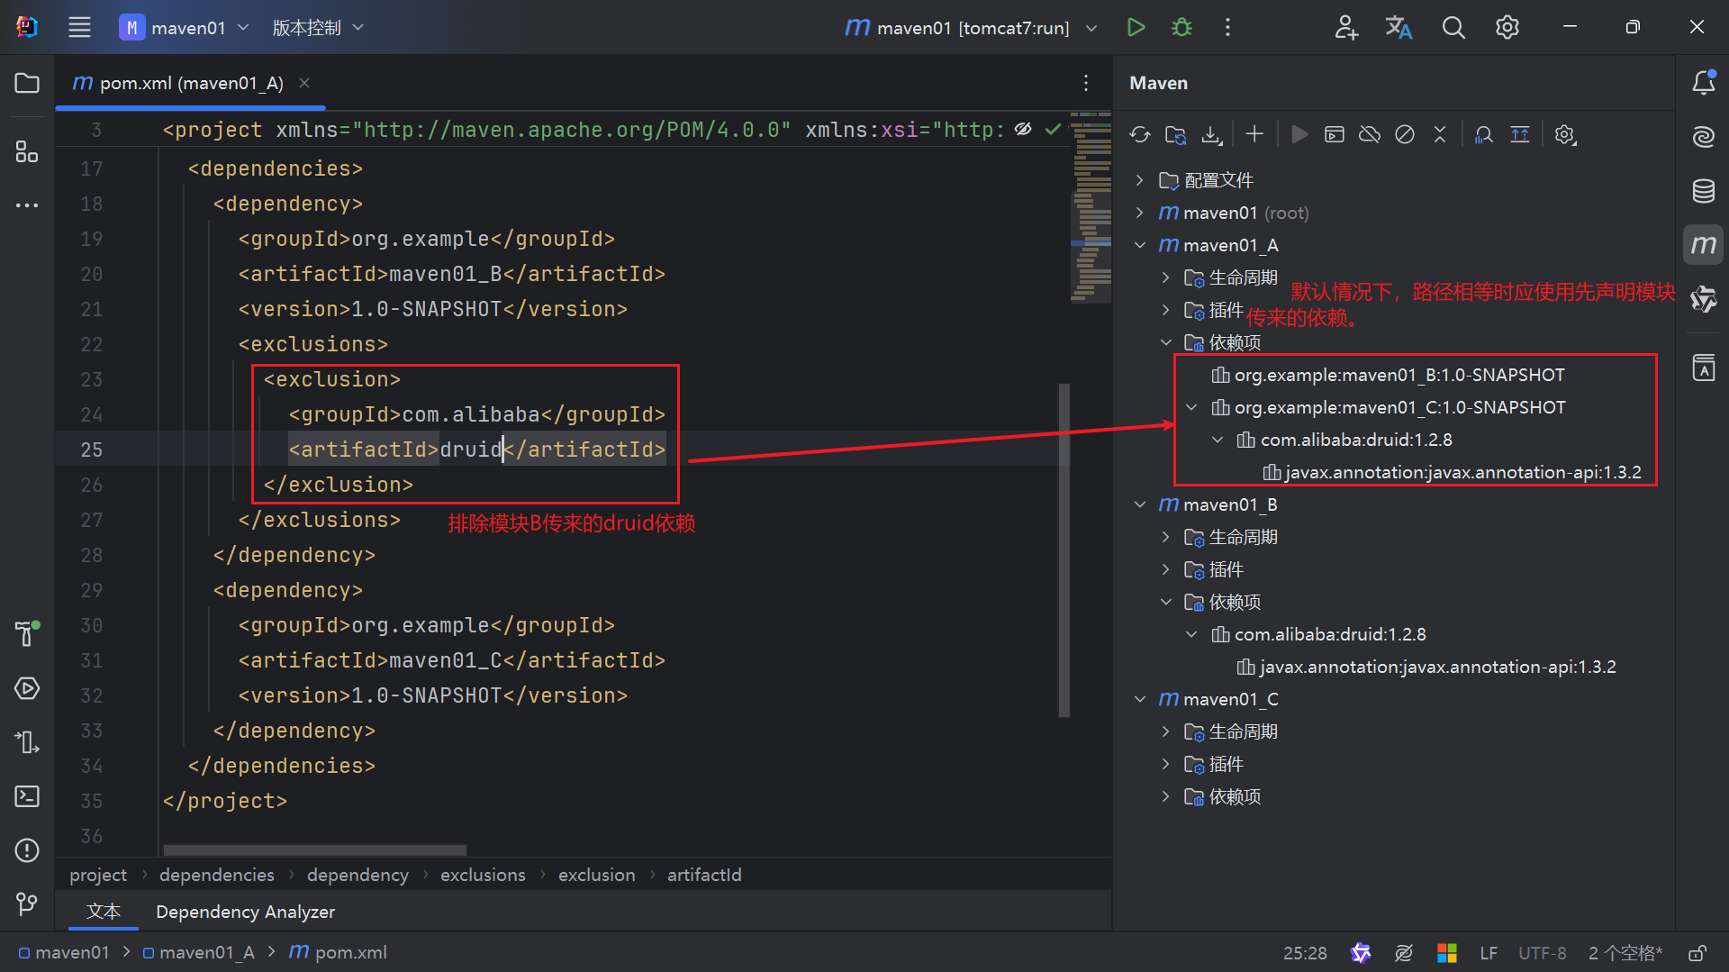The height and width of the screenshot is (972, 1729).
Task: Close the pom.xml editor tab
Action: point(304,83)
